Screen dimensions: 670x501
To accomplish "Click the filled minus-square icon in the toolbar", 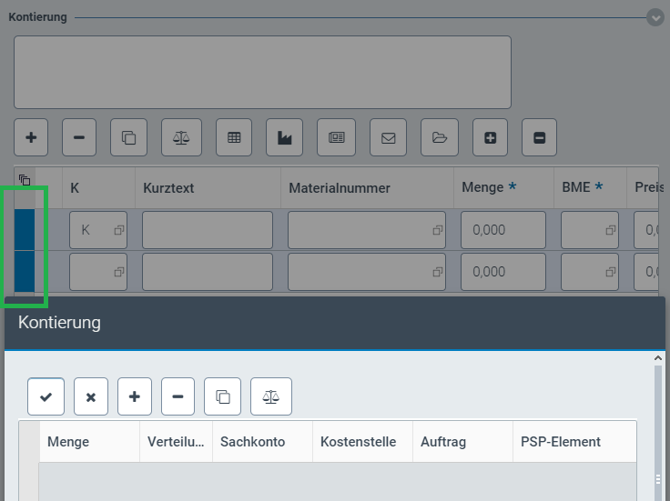I will click(x=539, y=138).
